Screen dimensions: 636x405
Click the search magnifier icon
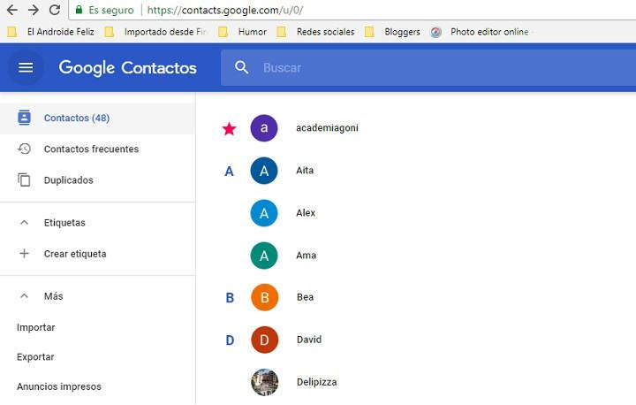(x=241, y=67)
